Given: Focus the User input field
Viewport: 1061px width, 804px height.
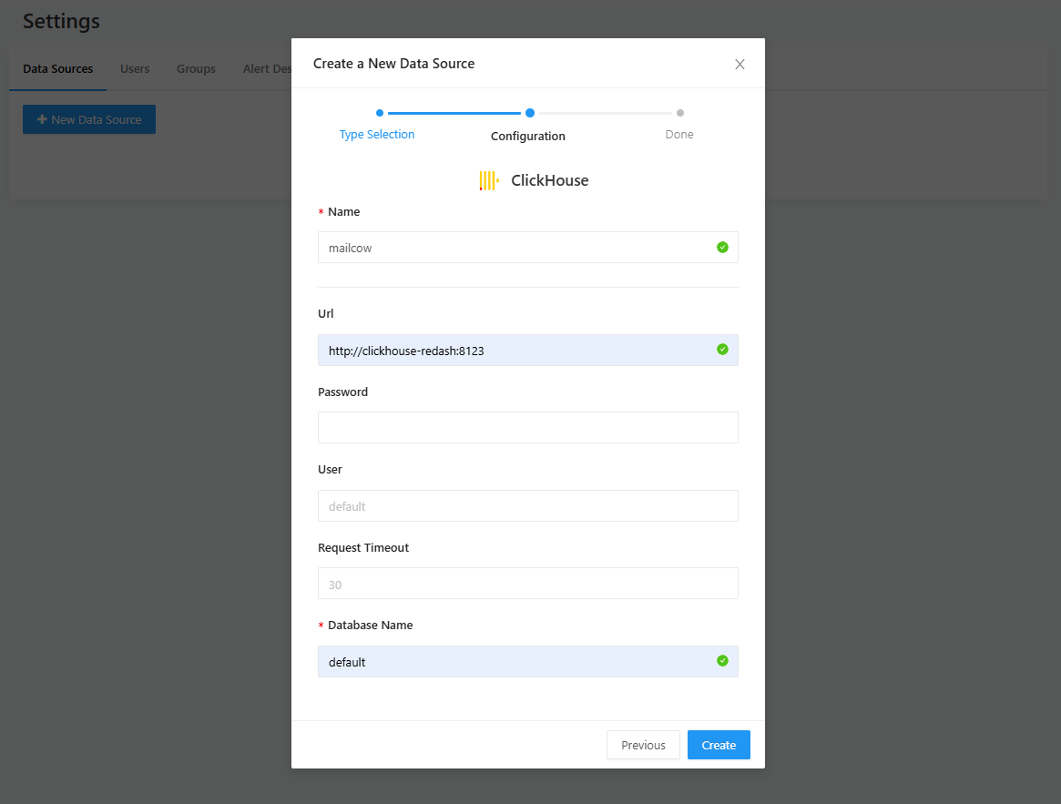Looking at the screenshot, I should [x=528, y=506].
